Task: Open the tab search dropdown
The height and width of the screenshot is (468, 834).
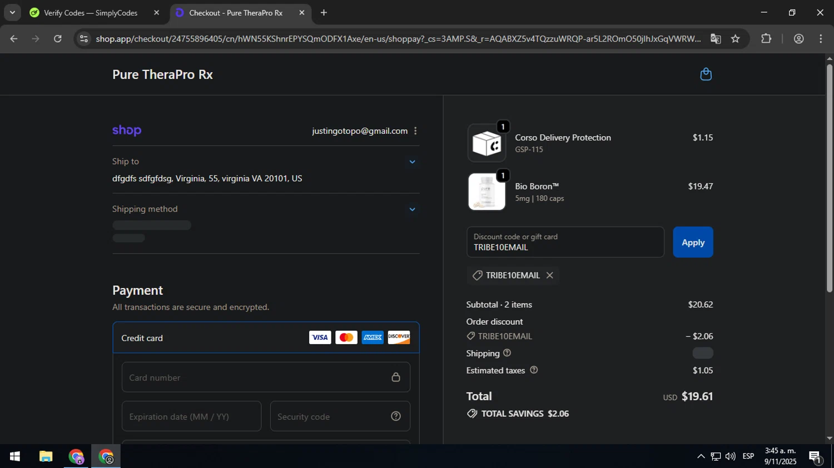Action: tap(12, 12)
